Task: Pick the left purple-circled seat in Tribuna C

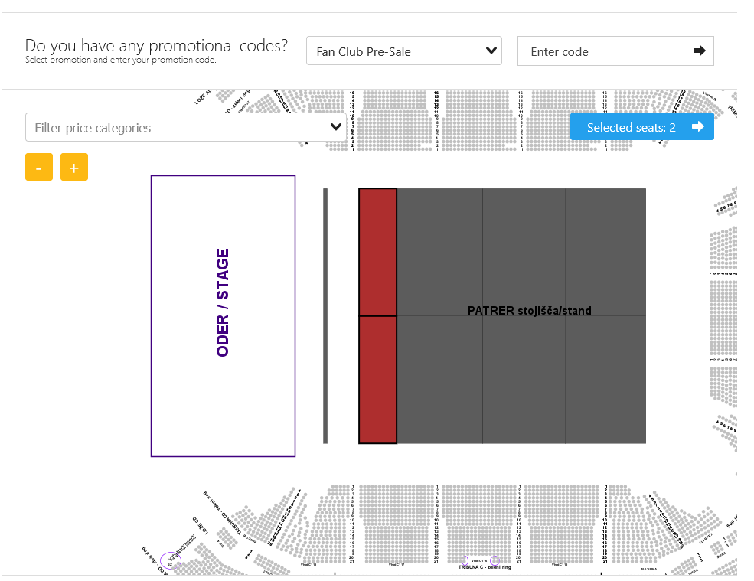Action: pyautogui.click(x=465, y=560)
